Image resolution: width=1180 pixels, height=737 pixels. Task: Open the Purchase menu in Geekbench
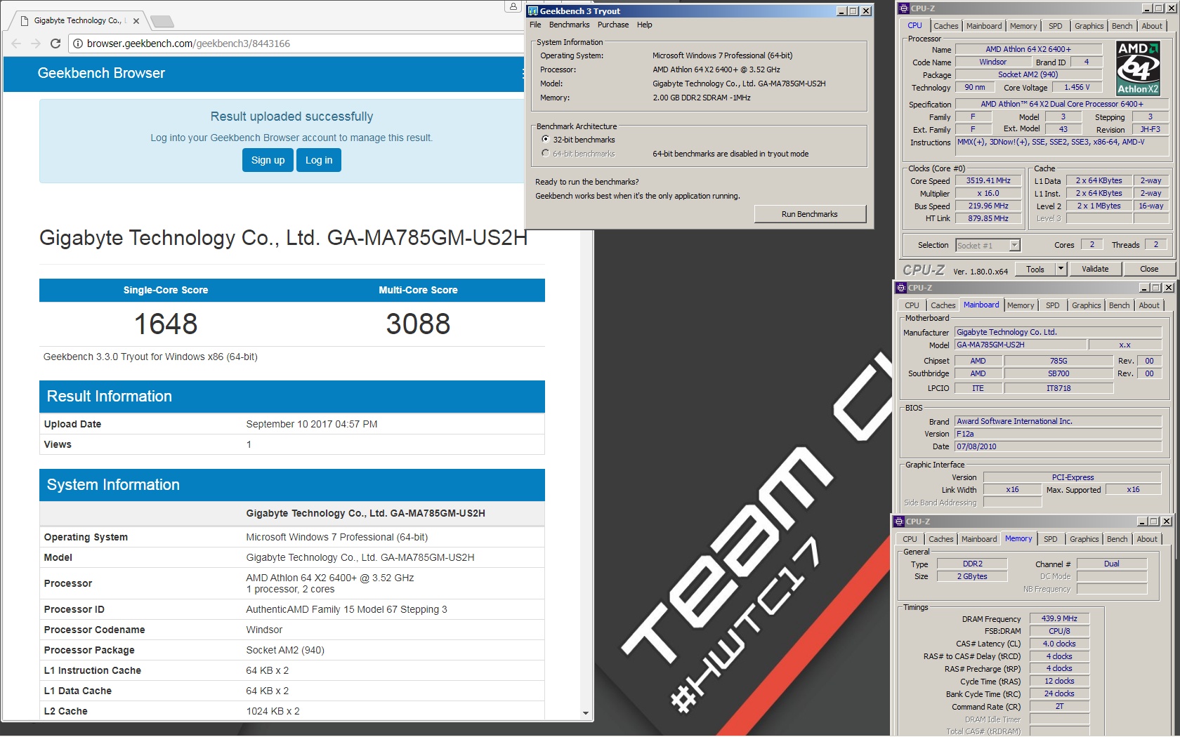click(x=613, y=25)
